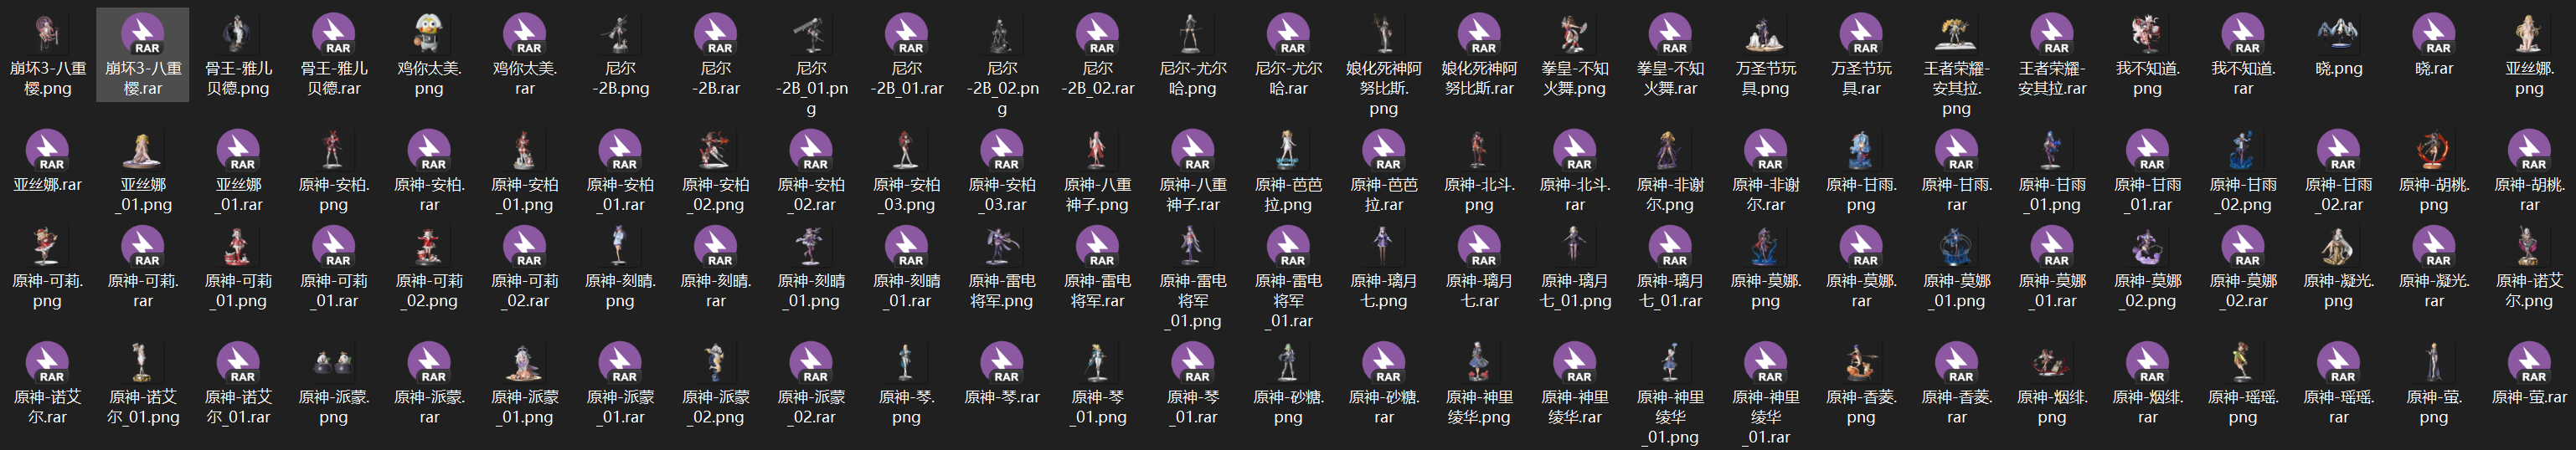Click the 骨王-雅儿贝德.png image thumbnail
The width and height of the screenshot is (2576, 450).
tap(239, 34)
